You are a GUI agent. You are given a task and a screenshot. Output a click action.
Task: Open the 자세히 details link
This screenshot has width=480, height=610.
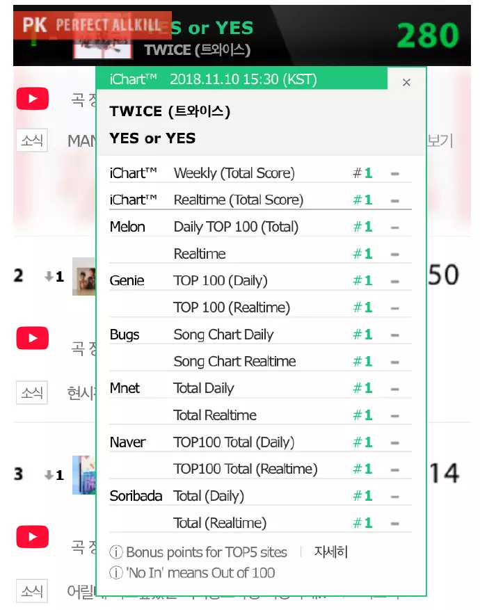[330, 552]
